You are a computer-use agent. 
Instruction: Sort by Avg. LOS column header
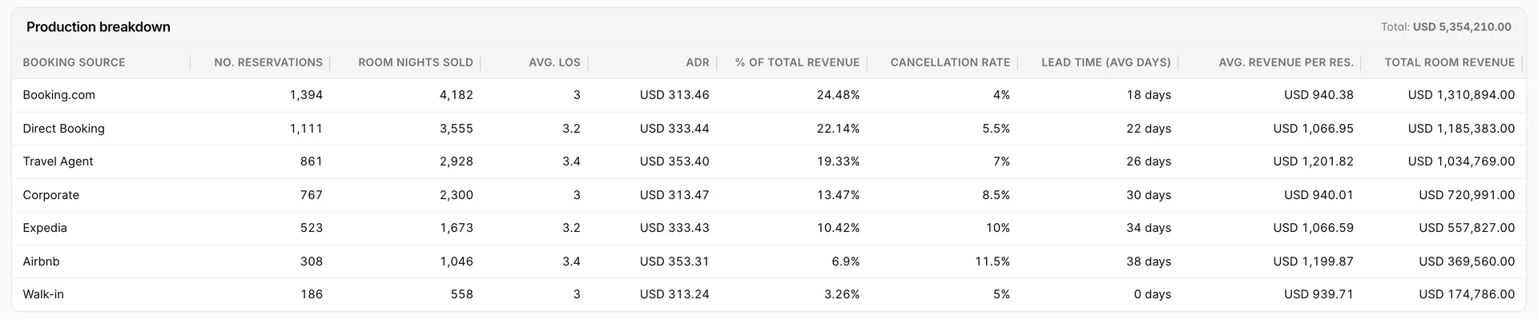click(554, 62)
